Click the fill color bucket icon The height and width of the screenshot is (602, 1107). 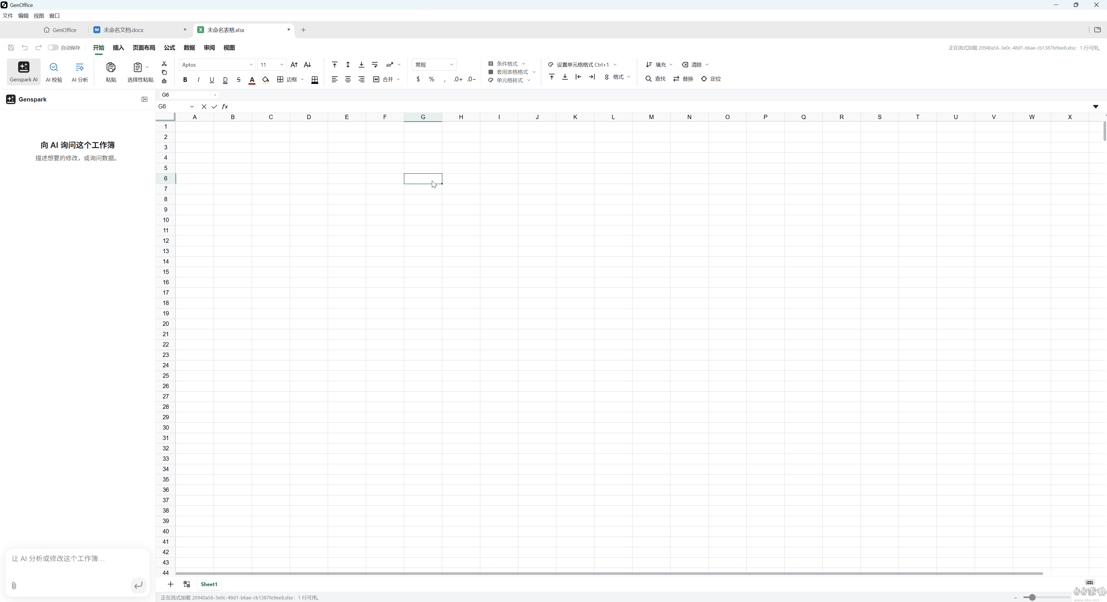point(266,80)
